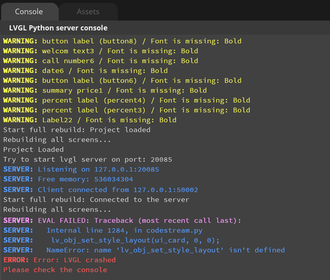330x280 pixels.
Task: Select the button8 font missing warning
Action: [x=122, y=41]
